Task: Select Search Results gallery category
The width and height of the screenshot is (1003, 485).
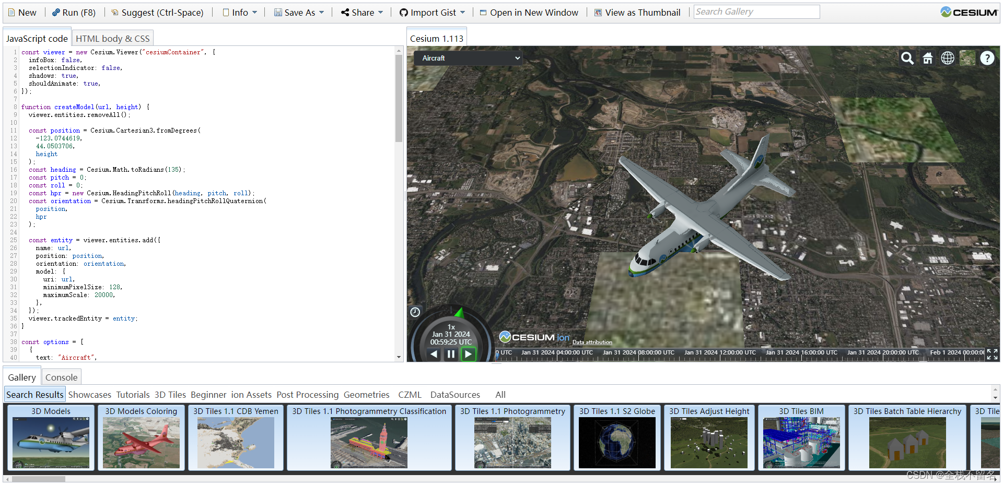Action: [x=35, y=395]
